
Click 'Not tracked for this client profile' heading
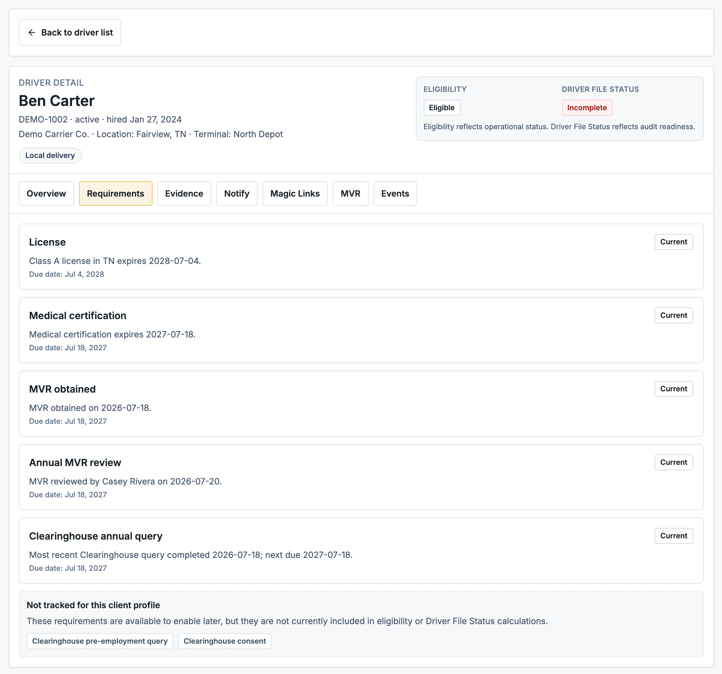(93, 605)
